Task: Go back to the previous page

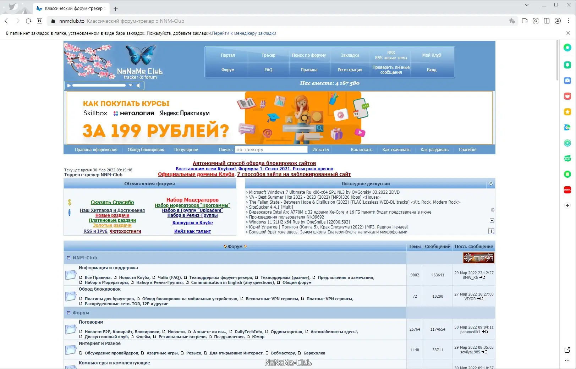Action: (x=6, y=21)
